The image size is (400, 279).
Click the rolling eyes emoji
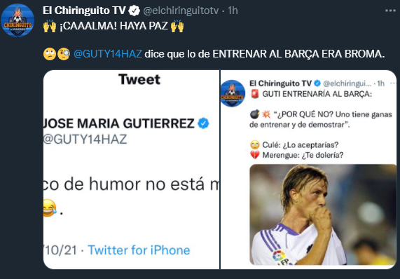50,54
